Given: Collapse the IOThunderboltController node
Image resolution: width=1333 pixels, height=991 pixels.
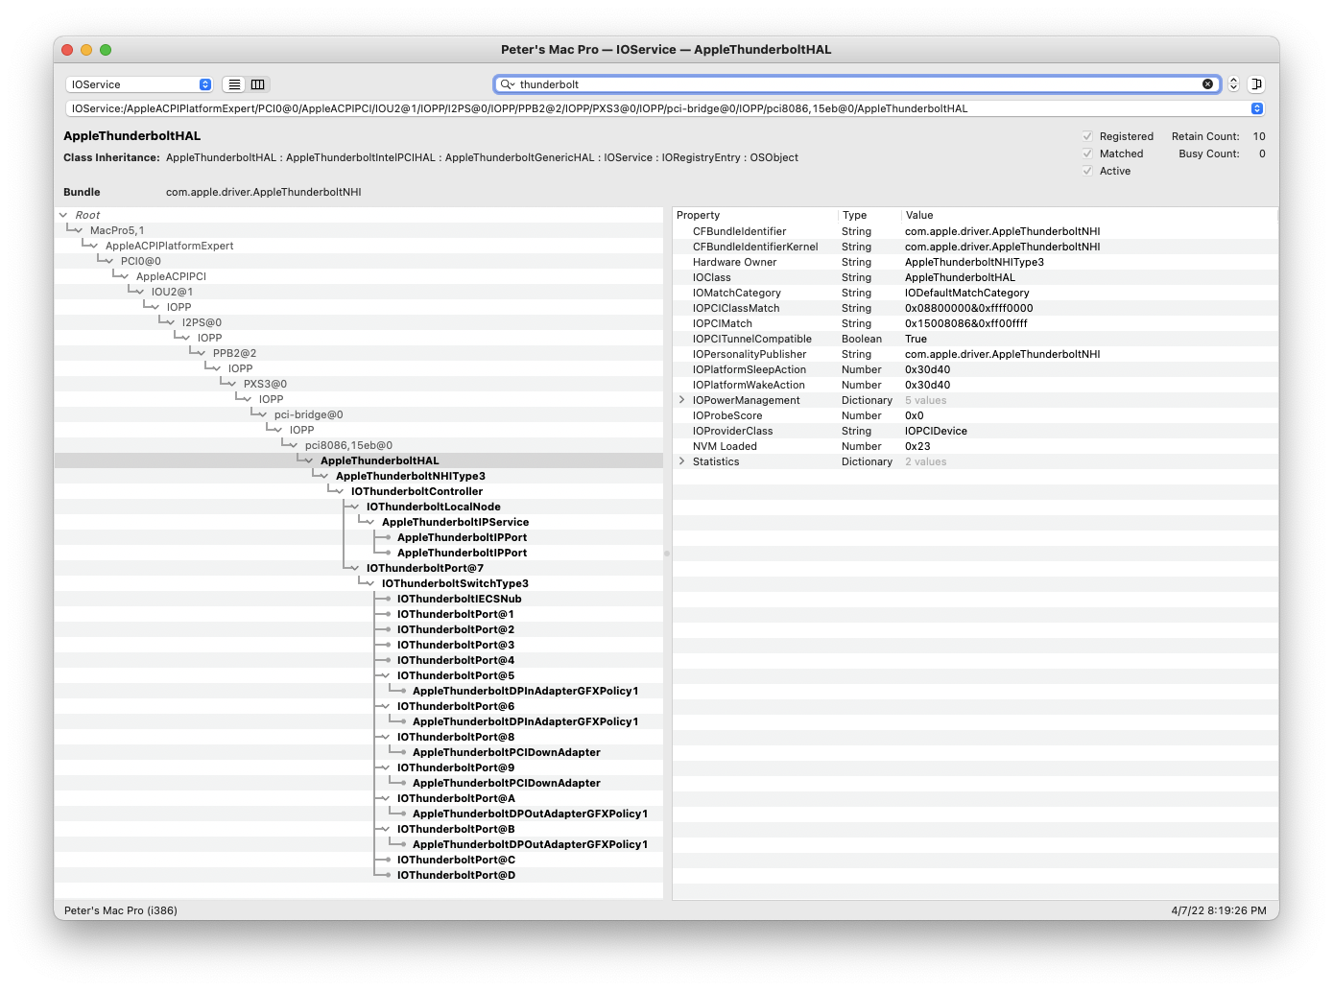Looking at the screenshot, I should (x=340, y=491).
